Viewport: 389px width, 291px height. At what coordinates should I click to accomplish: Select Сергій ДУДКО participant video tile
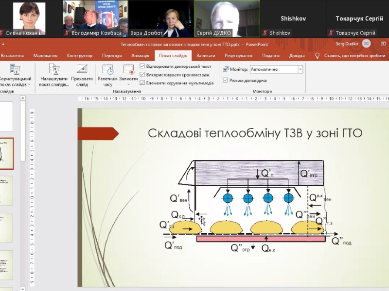227,18
